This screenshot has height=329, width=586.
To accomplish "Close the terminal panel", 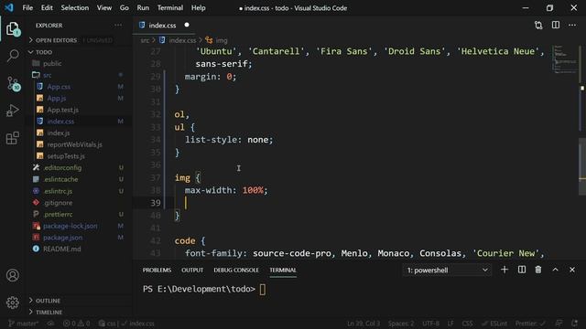I will click(572, 270).
